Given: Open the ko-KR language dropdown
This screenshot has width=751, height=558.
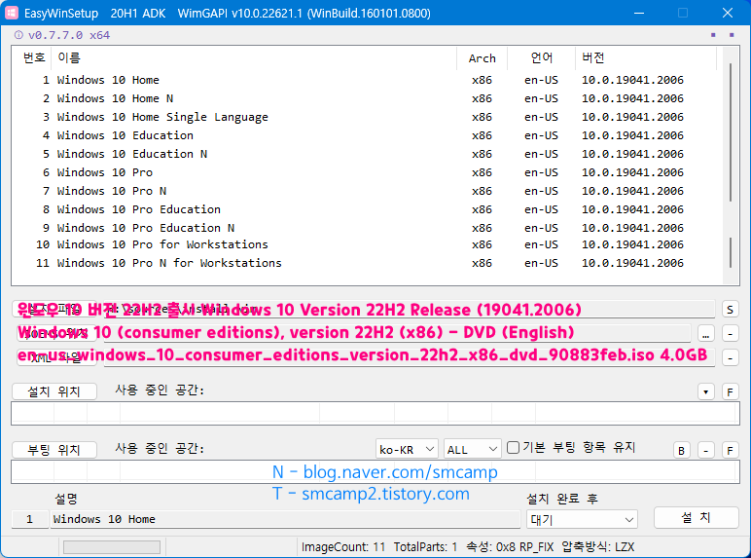Looking at the screenshot, I should pyautogui.click(x=407, y=450).
